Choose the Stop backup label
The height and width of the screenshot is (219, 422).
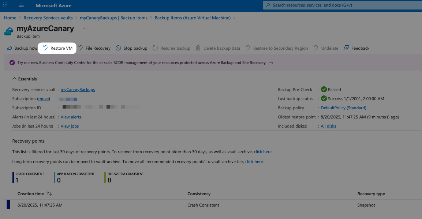(x=135, y=48)
